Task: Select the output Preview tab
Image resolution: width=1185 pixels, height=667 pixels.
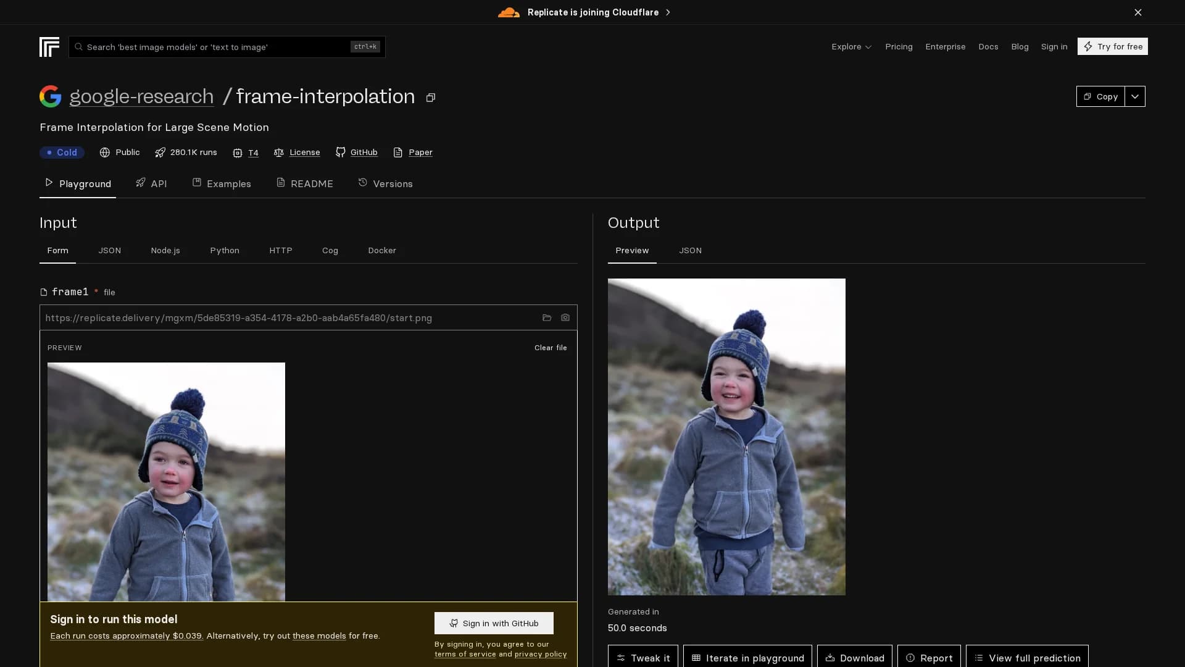Action: [x=632, y=251]
